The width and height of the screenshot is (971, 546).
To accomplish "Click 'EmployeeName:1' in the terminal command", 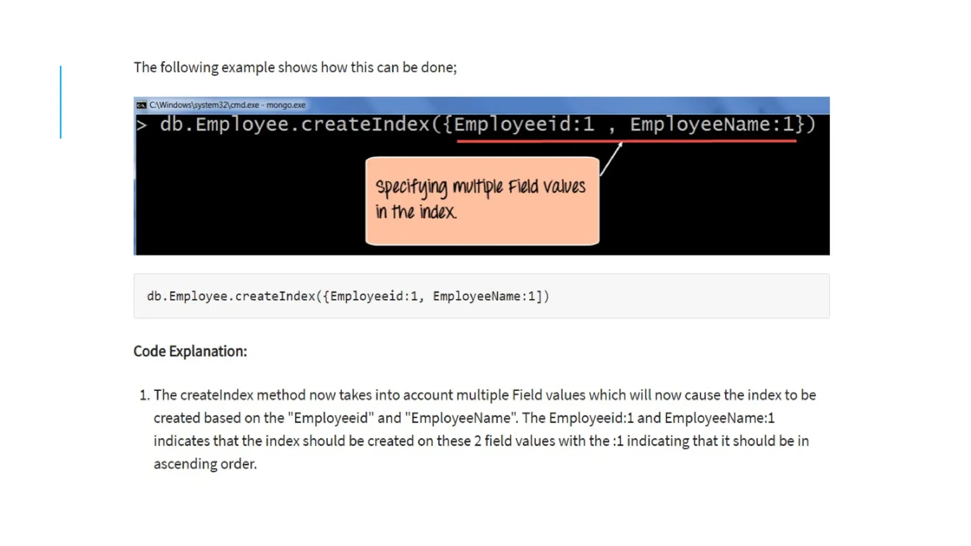I will [711, 124].
